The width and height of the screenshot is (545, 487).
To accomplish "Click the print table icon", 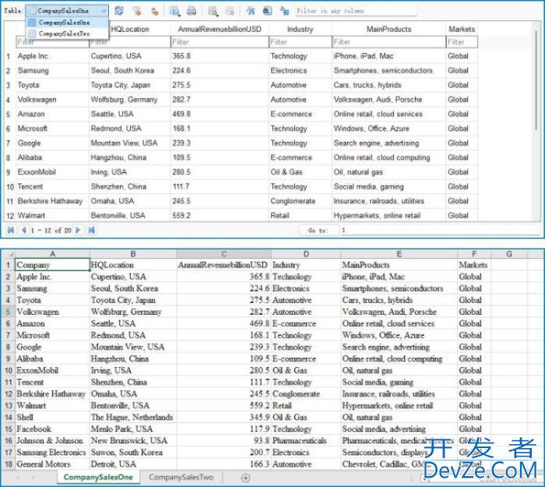I will pyautogui.click(x=192, y=11).
